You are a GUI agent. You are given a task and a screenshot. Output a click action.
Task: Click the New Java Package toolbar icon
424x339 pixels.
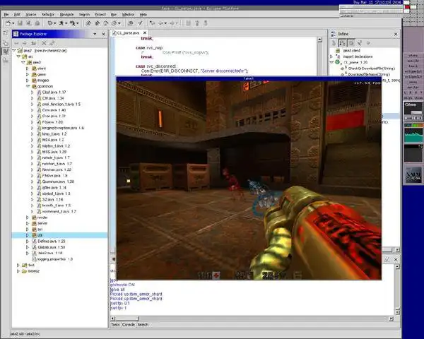pos(97,23)
